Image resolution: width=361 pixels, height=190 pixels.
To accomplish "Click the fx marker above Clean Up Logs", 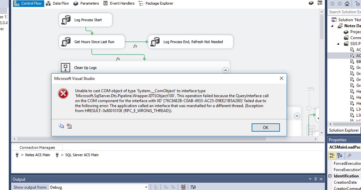I will tap(118, 59).
